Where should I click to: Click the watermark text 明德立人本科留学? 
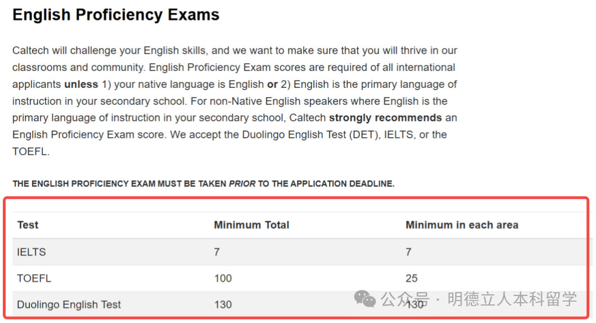coord(512,299)
